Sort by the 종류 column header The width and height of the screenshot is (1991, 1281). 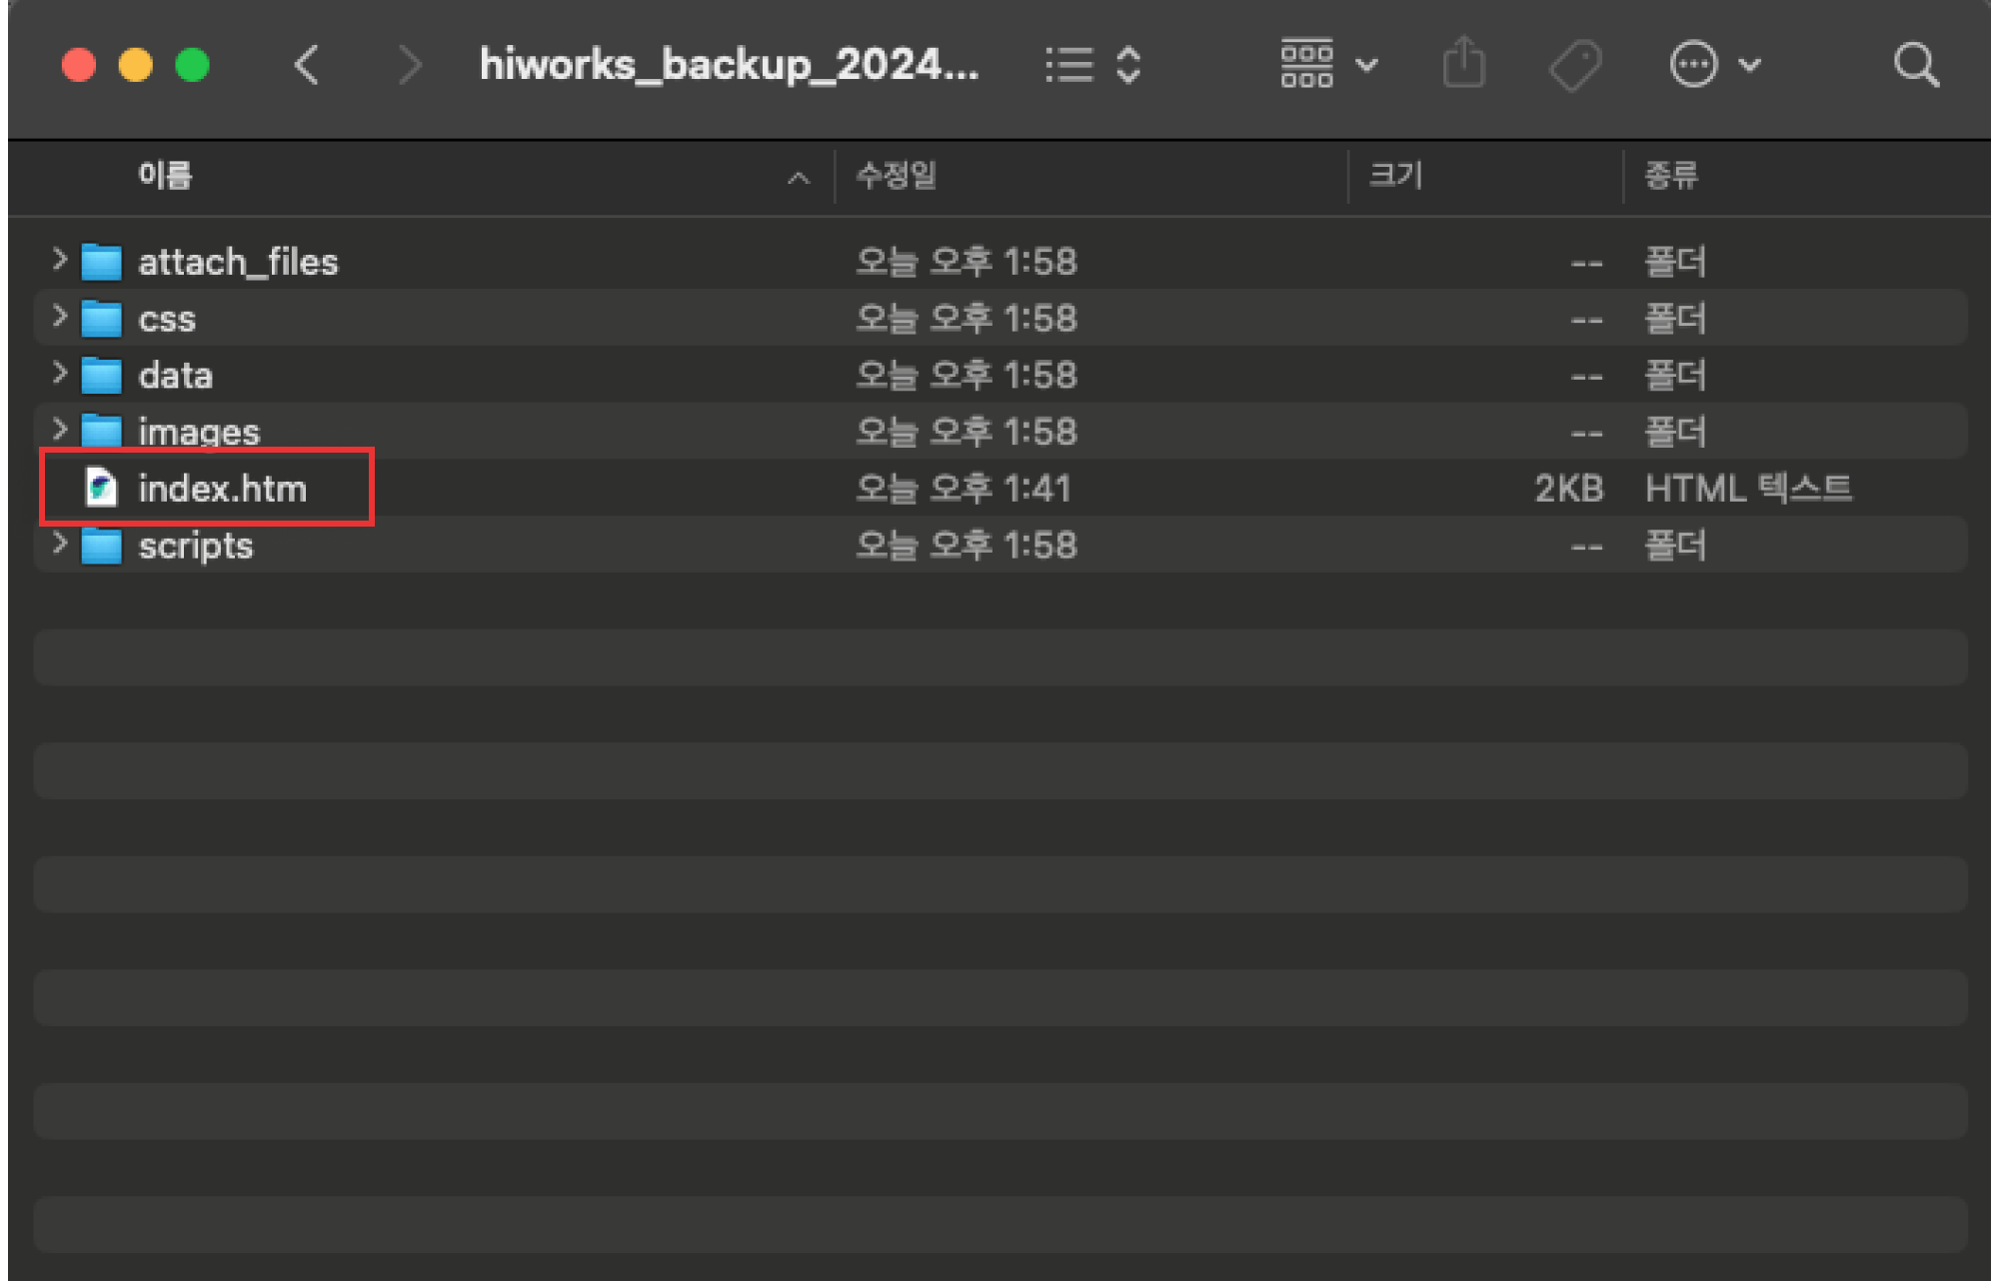point(1670,176)
